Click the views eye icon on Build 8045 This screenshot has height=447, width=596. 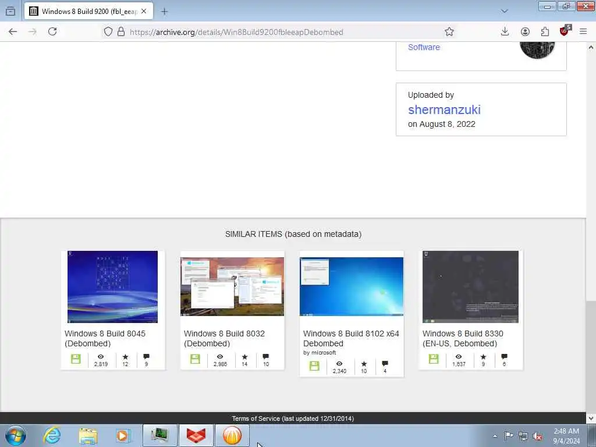[101, 357]
